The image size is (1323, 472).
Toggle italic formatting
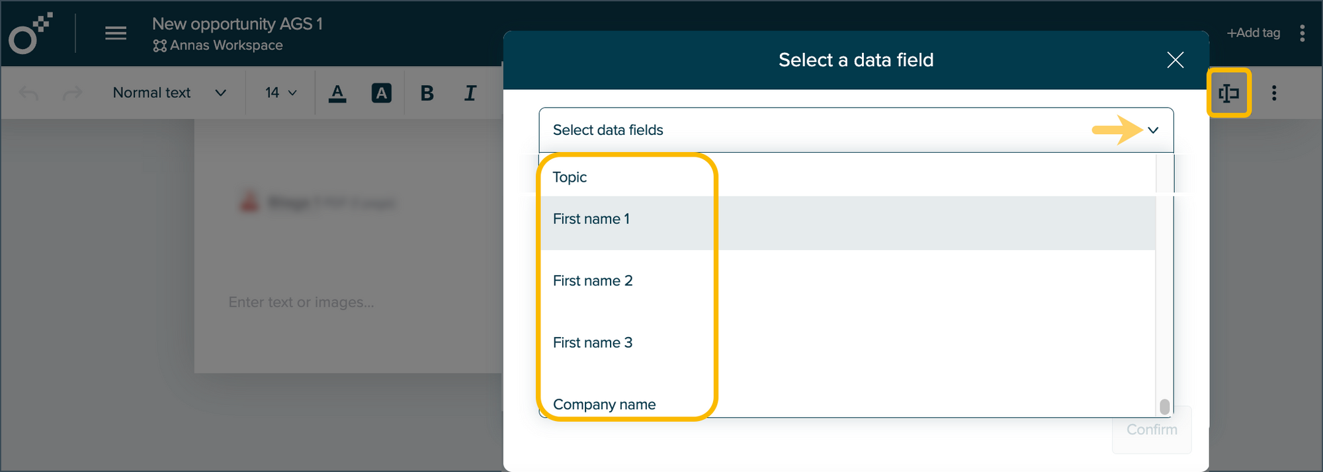tap(470, 93)
